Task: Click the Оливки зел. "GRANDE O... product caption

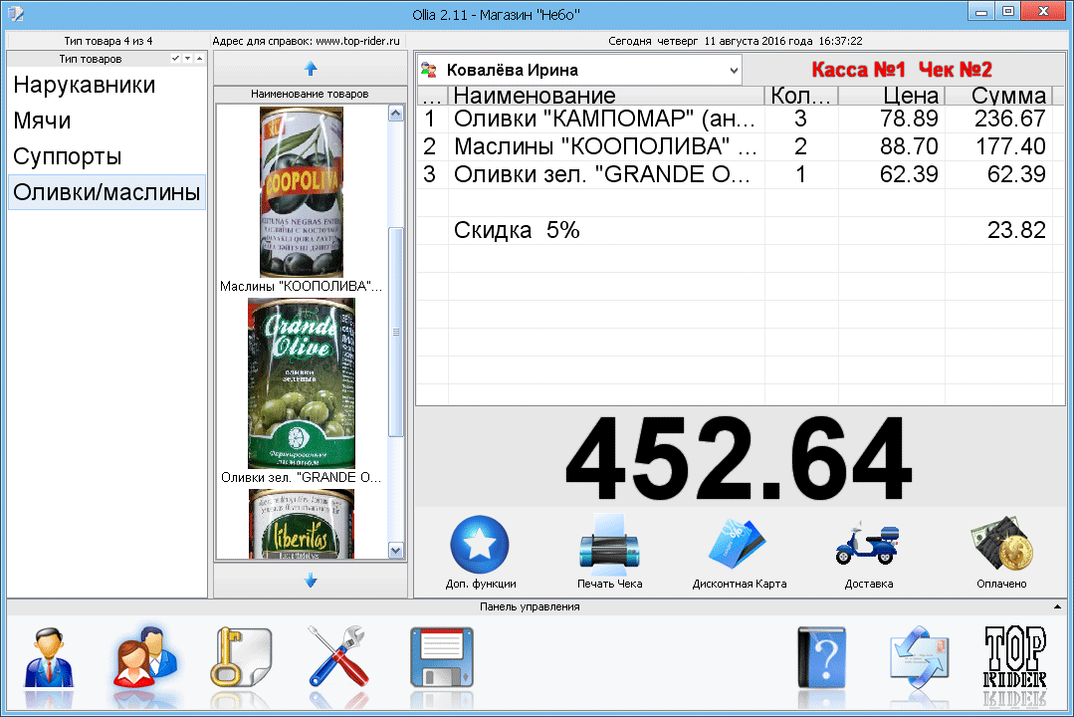Action: coord(302,478)
